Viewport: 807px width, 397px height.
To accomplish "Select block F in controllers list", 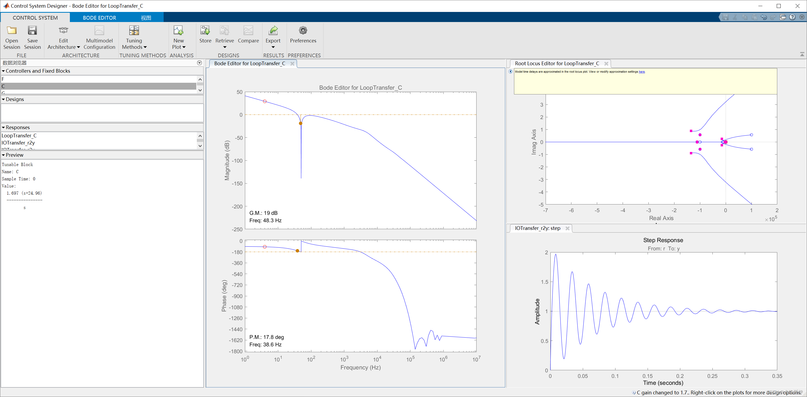I will (x=3, y=79).
